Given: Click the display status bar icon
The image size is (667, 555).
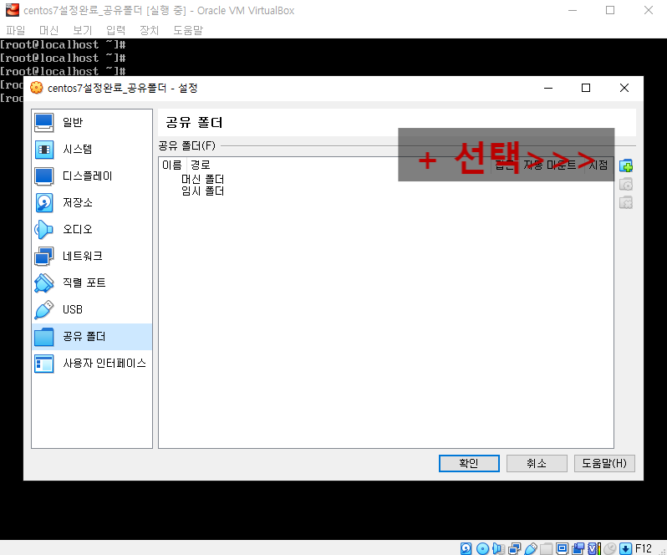Looking at the screenshot, I should point(562,548).
